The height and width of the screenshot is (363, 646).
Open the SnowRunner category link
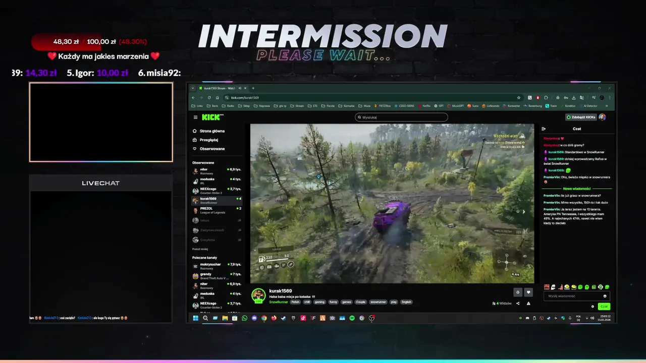tap(278, 302)
